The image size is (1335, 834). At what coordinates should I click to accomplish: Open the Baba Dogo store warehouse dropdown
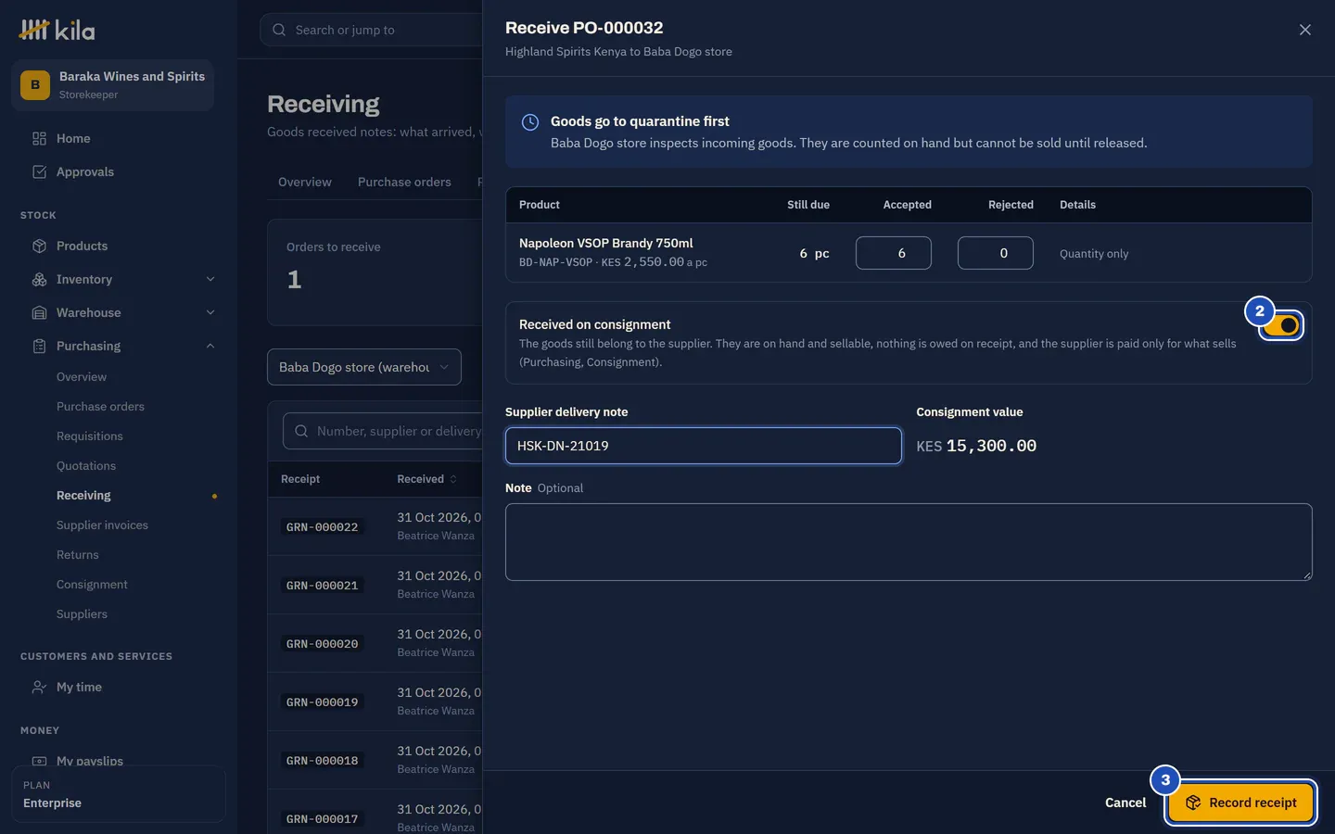coord(364,367)
